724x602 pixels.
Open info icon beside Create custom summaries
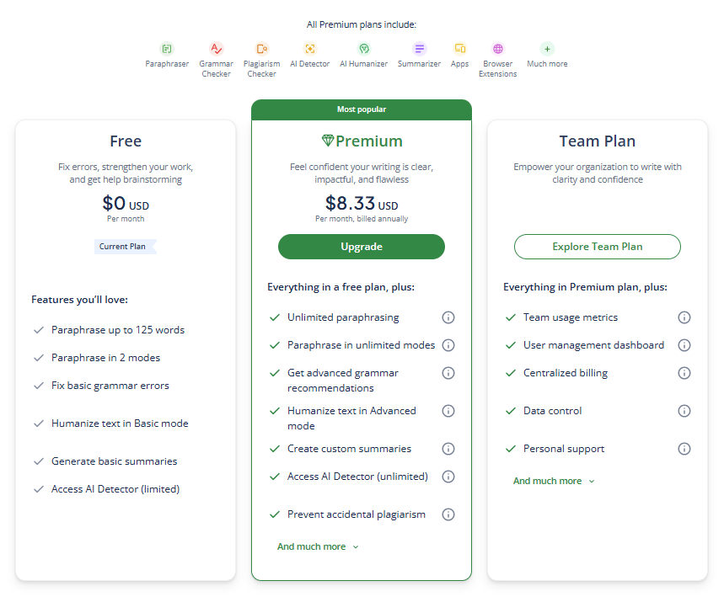click(x=448, y=449)
